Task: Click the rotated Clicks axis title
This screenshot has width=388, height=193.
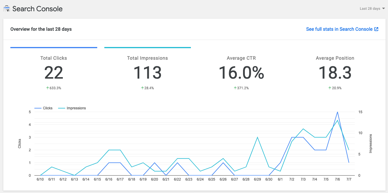Action: pyautogui.click(x=20, y=144)
